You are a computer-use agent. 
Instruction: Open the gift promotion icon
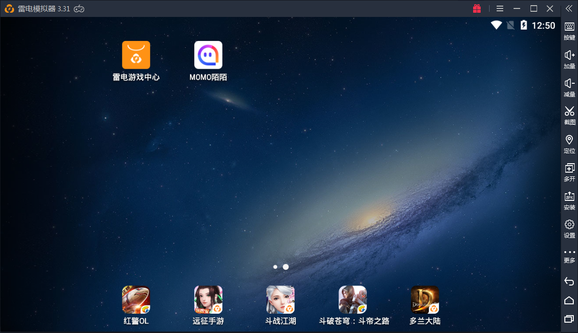[x=477, y=8]
